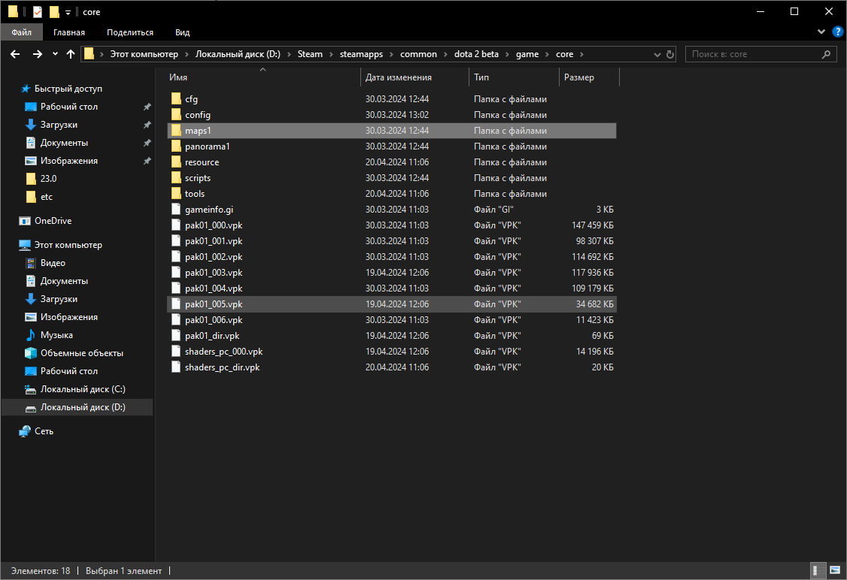Image resolution: width=847 pixels, height=580 pixels.
Task: Navigate up one folder level
Action: pos(70,54)
